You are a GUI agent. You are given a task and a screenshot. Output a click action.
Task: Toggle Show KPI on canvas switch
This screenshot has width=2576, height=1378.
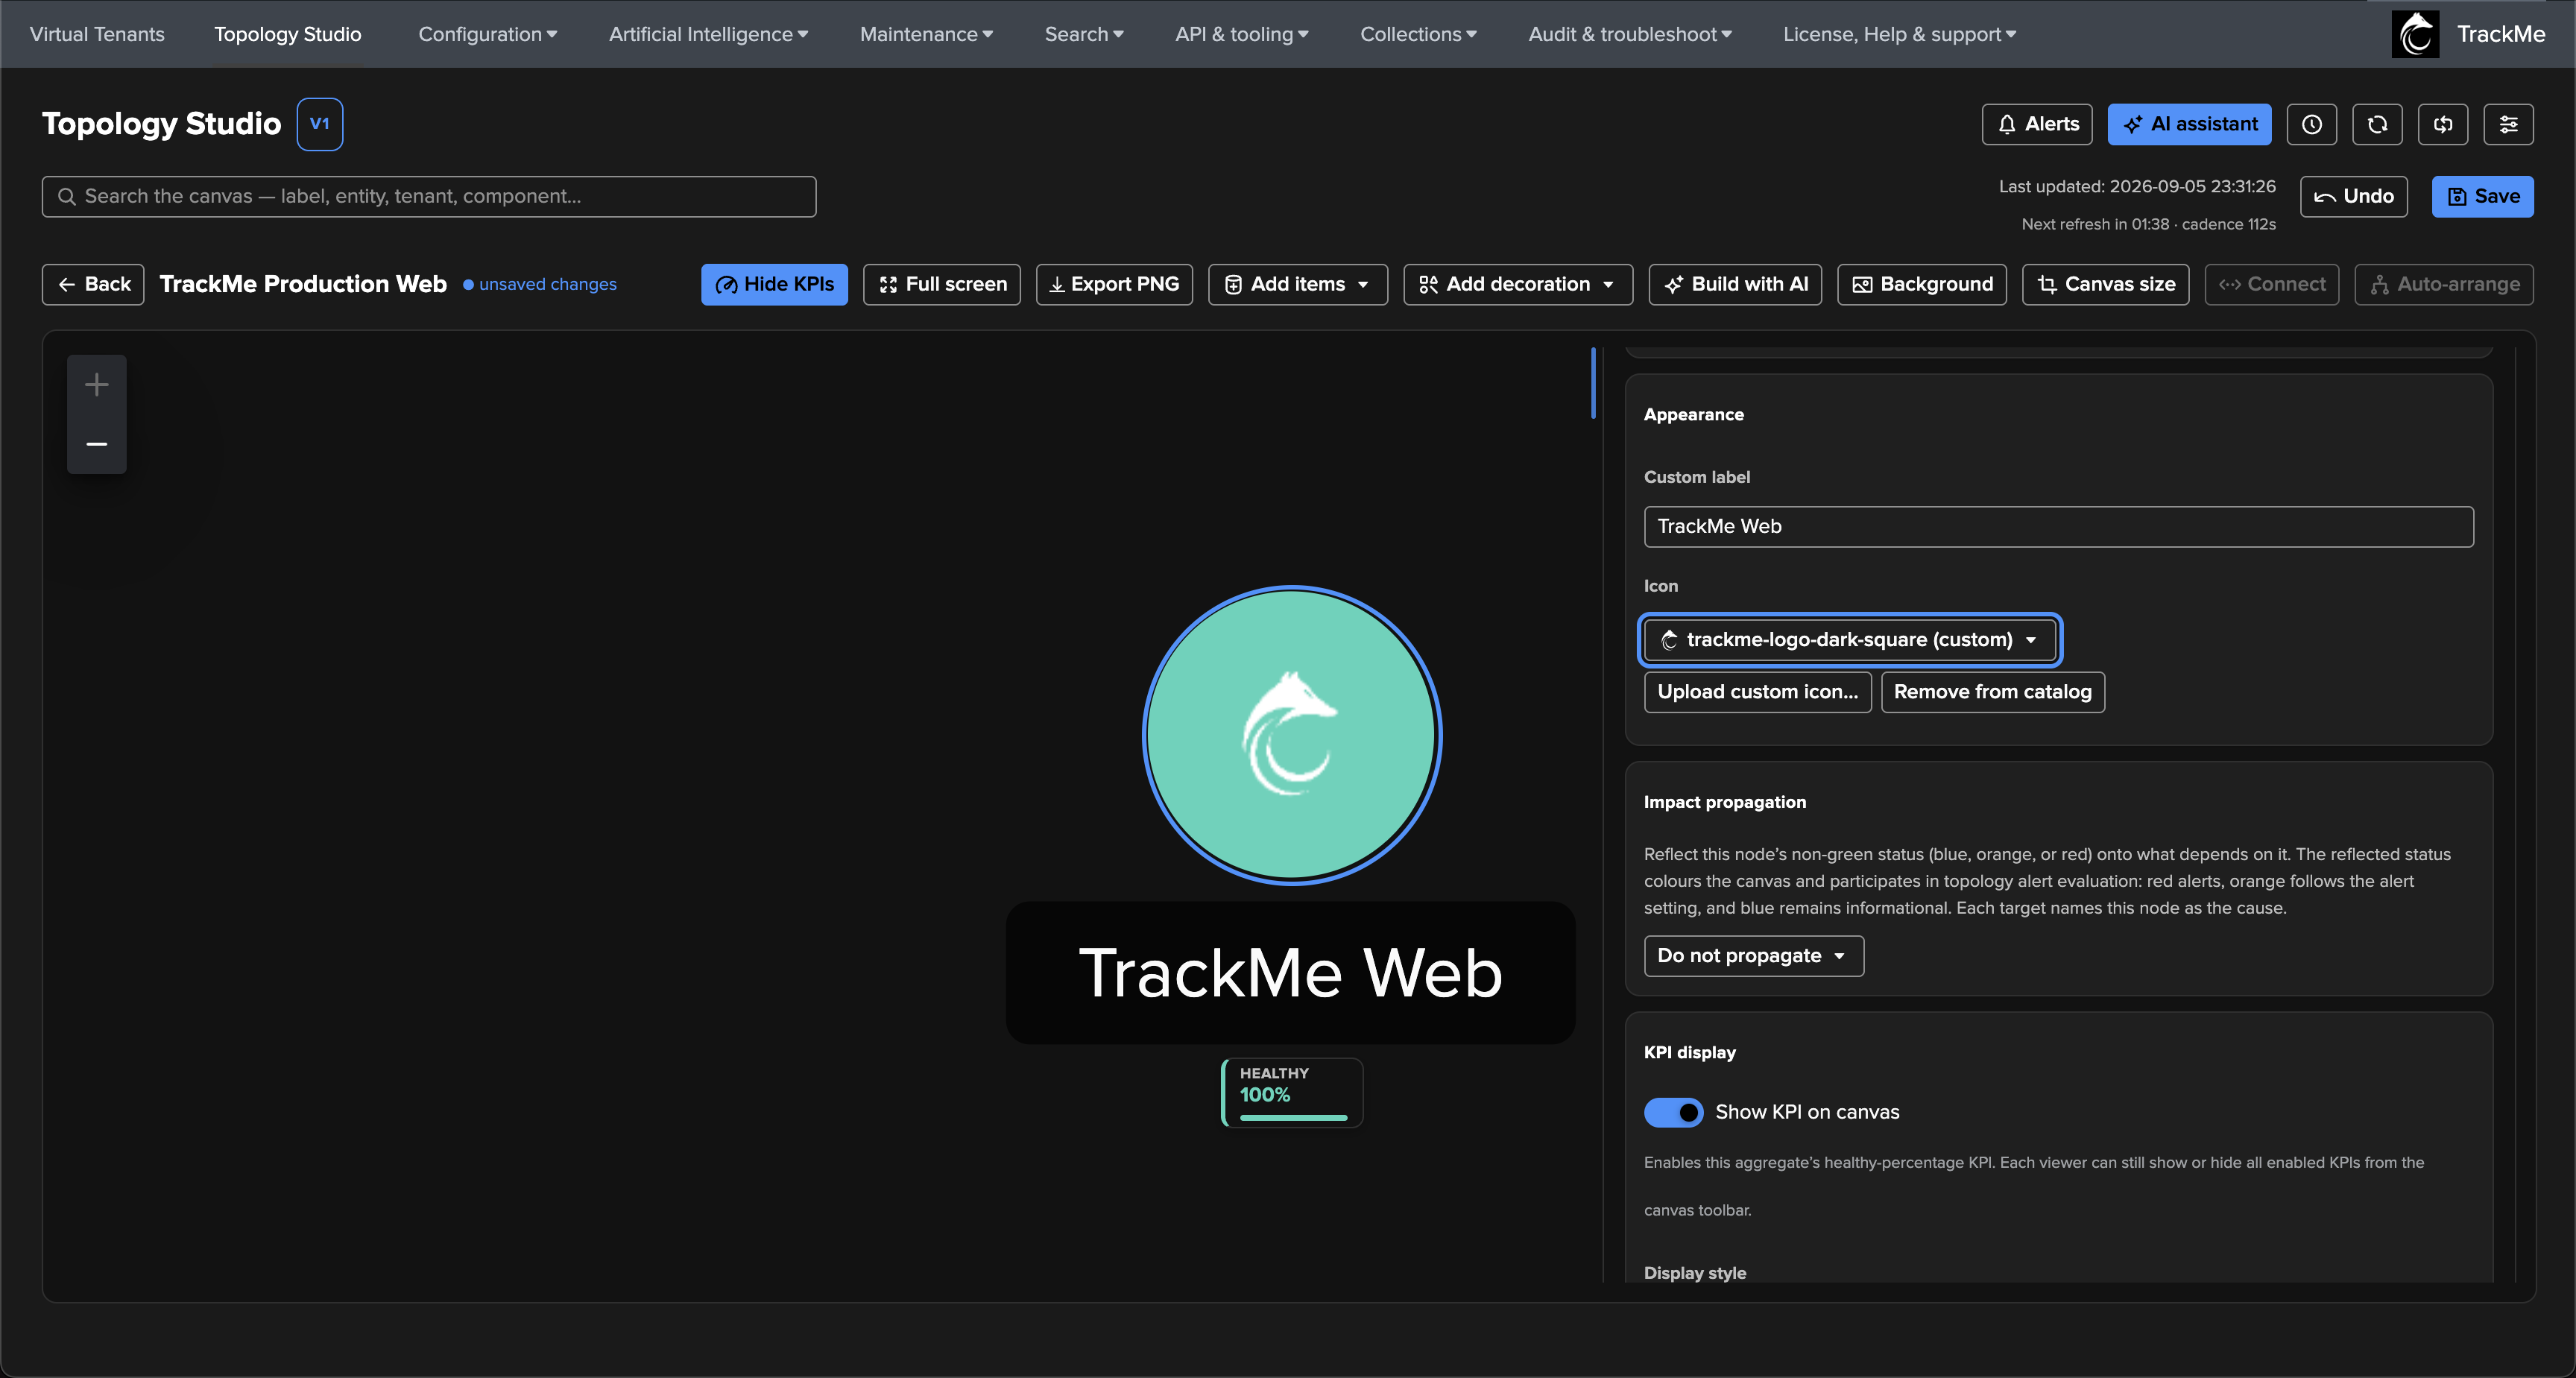(x=1673, y=1112)
